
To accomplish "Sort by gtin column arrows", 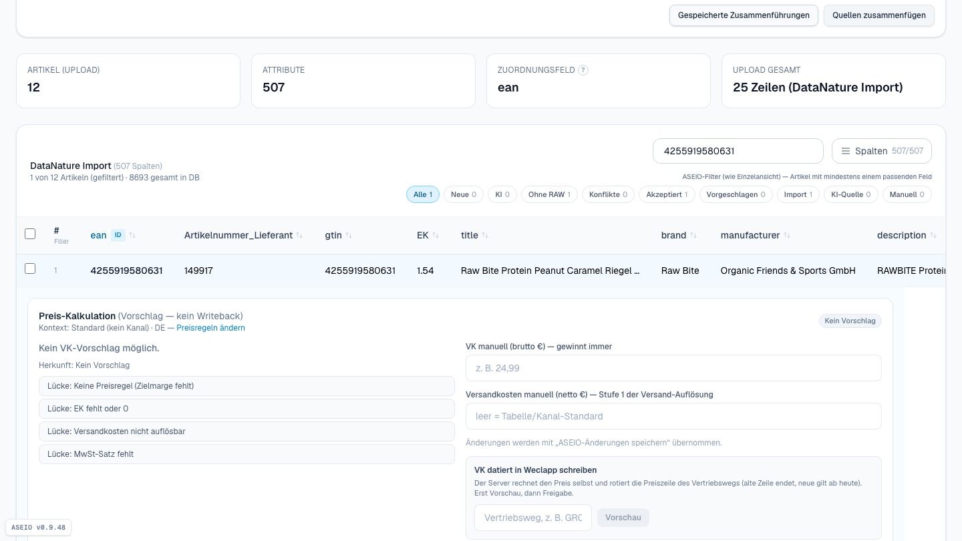I will [349, 235].
